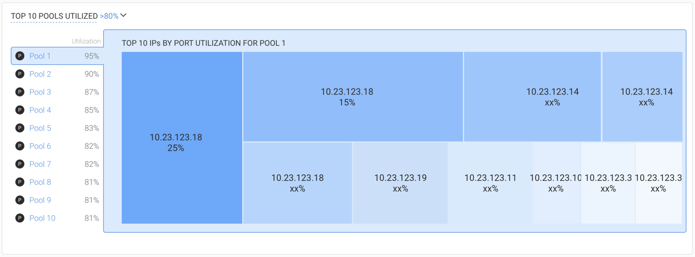The image size is (695, 257).
Task: Click the 'P' icon beside Pool 3
Action: (x=20, y=92)
